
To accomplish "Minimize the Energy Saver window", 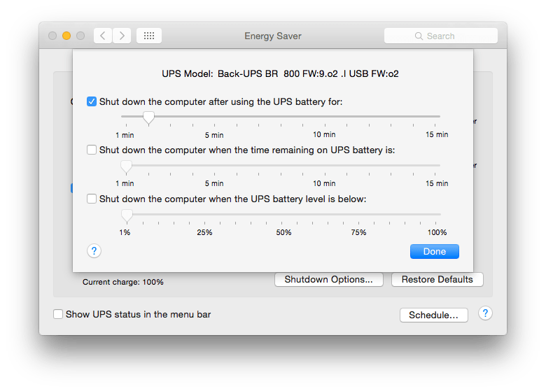I will click(x=66, y=36).
